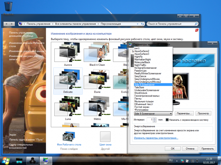Click the magnifier icon in the search box
The height and width of the screenshot is (165, 221).
196,24
